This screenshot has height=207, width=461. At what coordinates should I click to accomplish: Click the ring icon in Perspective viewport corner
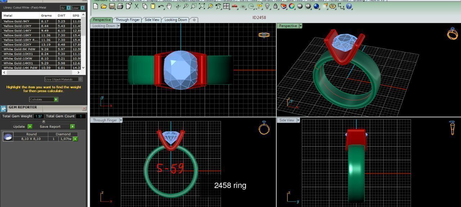point(452,33)
